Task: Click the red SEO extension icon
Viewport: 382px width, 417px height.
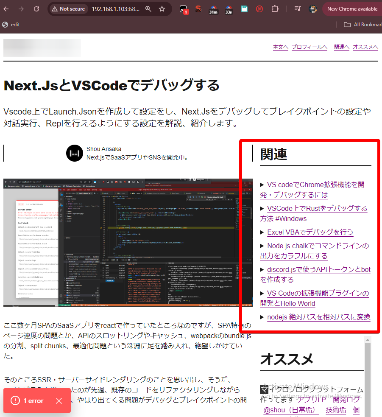Action: click(198, 9)
